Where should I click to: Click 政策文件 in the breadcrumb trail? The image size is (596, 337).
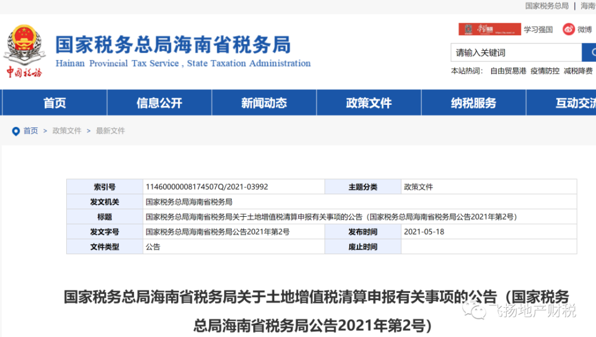(67, 131)
